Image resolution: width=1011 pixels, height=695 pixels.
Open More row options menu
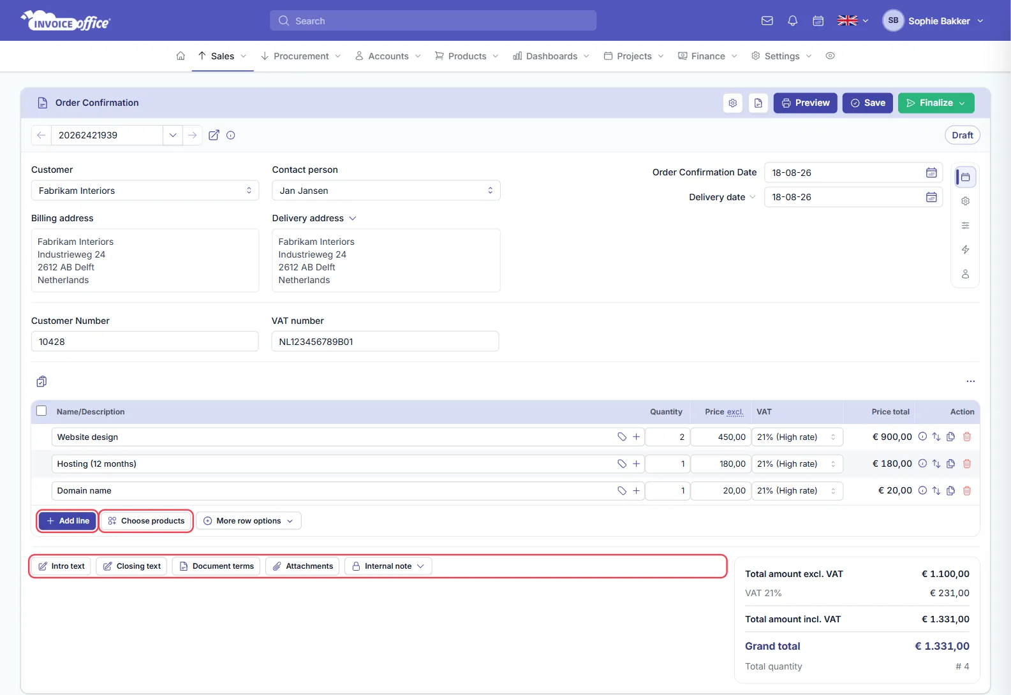[249, 521]
